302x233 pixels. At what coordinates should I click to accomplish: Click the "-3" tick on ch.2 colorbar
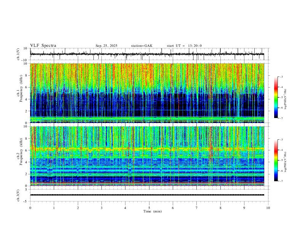[281, 140]
